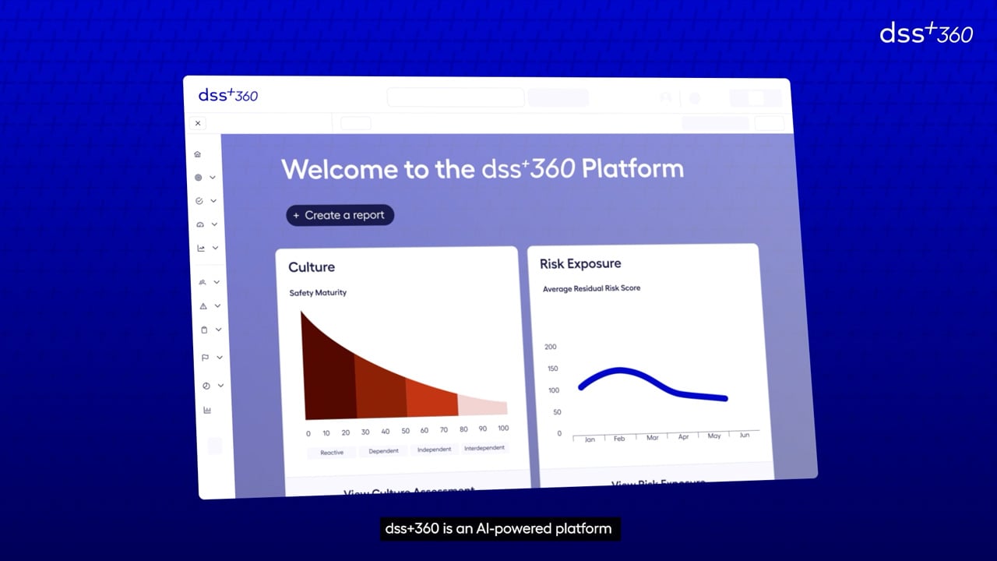Click the flag icon in sidebar

[205, 358]
